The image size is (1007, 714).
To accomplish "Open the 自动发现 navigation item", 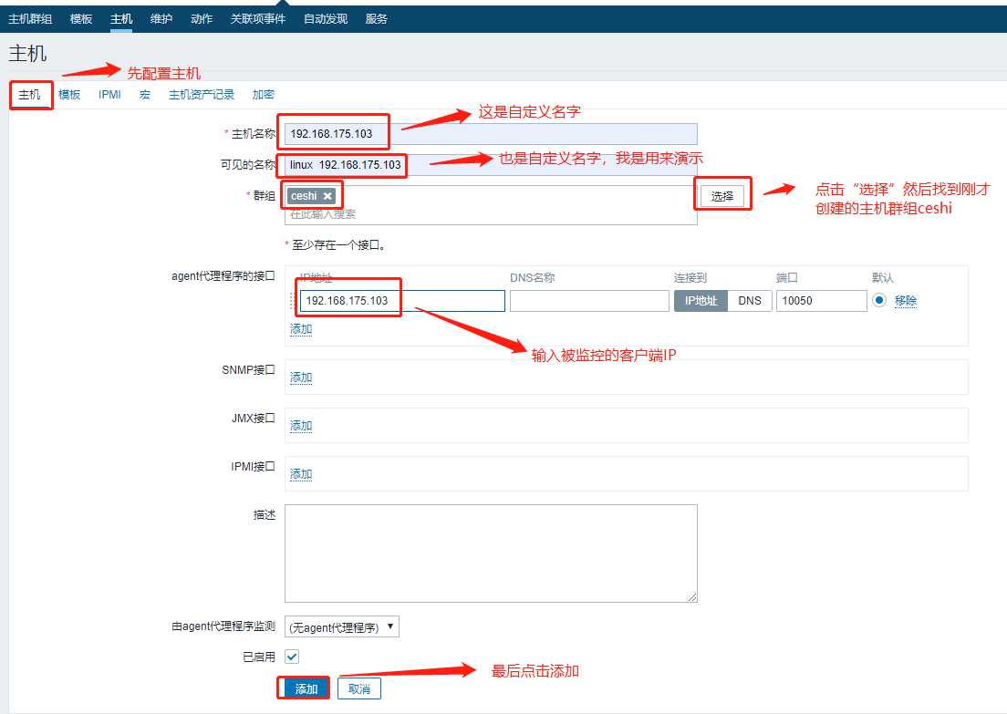I will (326, 18).
